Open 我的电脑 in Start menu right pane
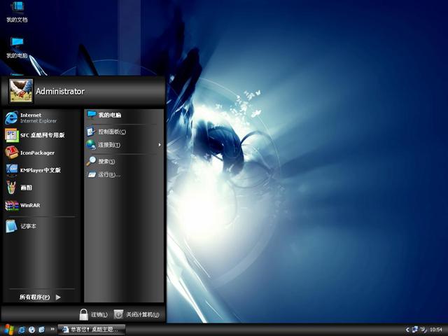The width and height of the screenshot is (448, 336). (109, 115)
